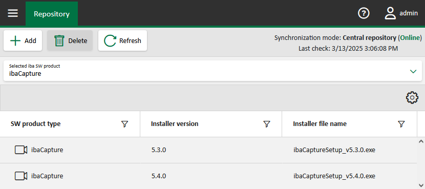
Task: Filter the SW product type column
Action: [124, 124]
